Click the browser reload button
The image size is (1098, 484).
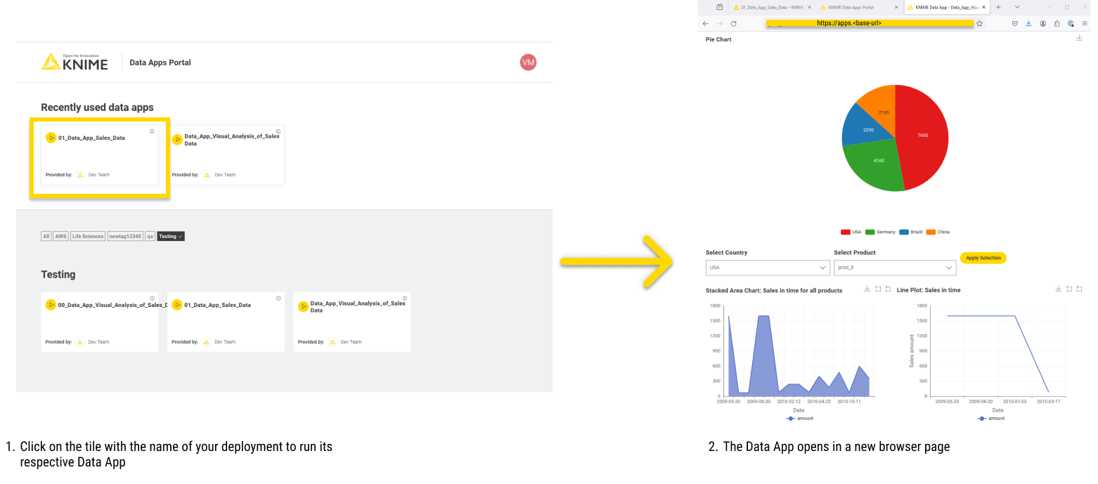click(733, 23)
